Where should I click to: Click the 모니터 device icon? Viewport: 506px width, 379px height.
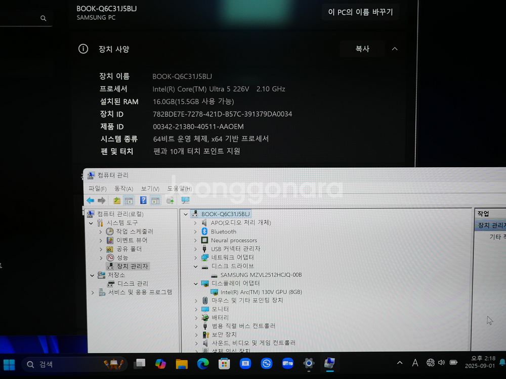205,309
